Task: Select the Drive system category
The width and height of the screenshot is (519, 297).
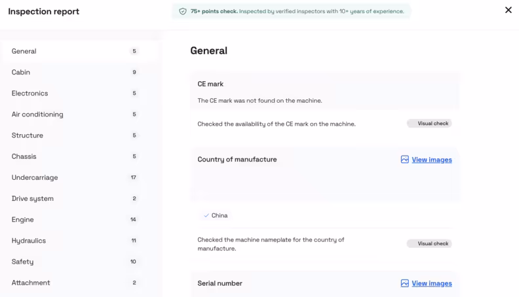Action: coord(33,198)
